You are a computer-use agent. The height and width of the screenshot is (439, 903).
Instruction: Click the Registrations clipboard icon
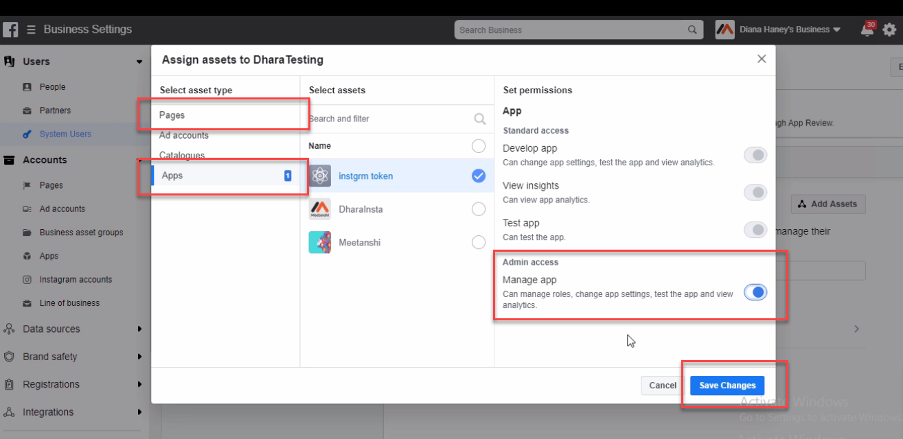[10, 385]
